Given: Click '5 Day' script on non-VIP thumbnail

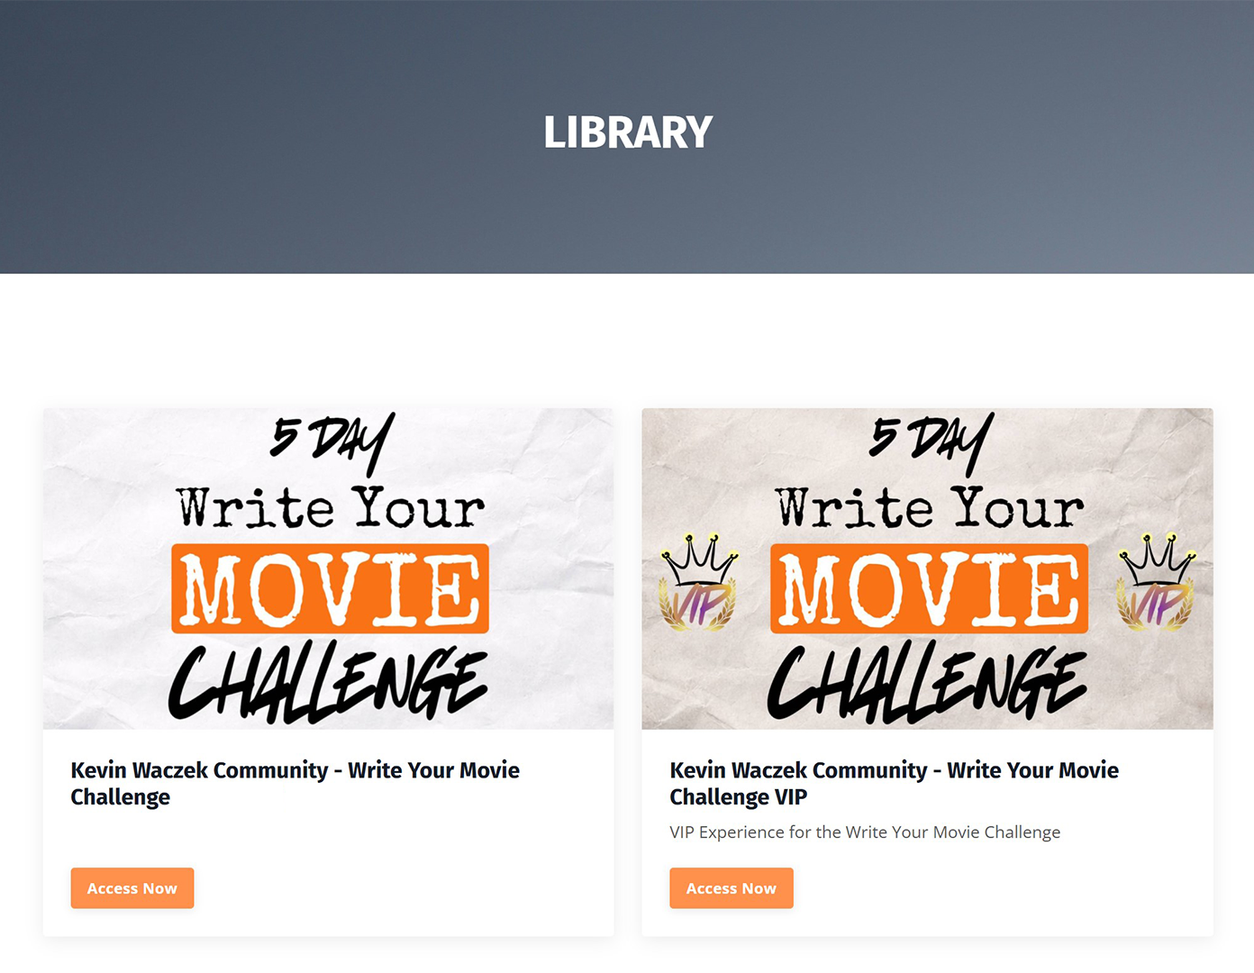Looking at the screenshot, I should [x=332, y=443].
